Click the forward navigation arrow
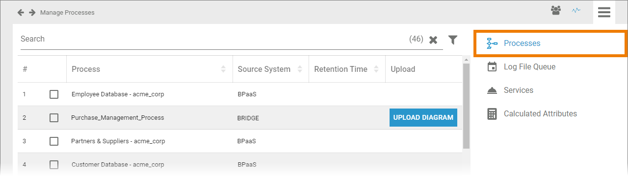Screen dimensions: 628x176 click(x=32, y=12)
